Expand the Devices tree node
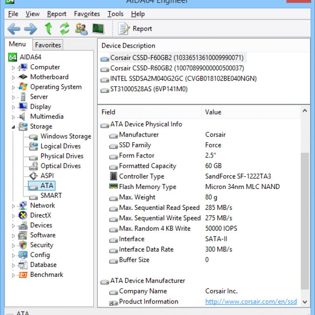The image size is (315, 315). tap(13, 226)
